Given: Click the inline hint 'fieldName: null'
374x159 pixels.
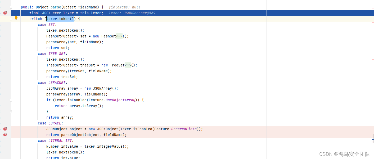Looking at the screenshot, I should click(x=124, y=7).
